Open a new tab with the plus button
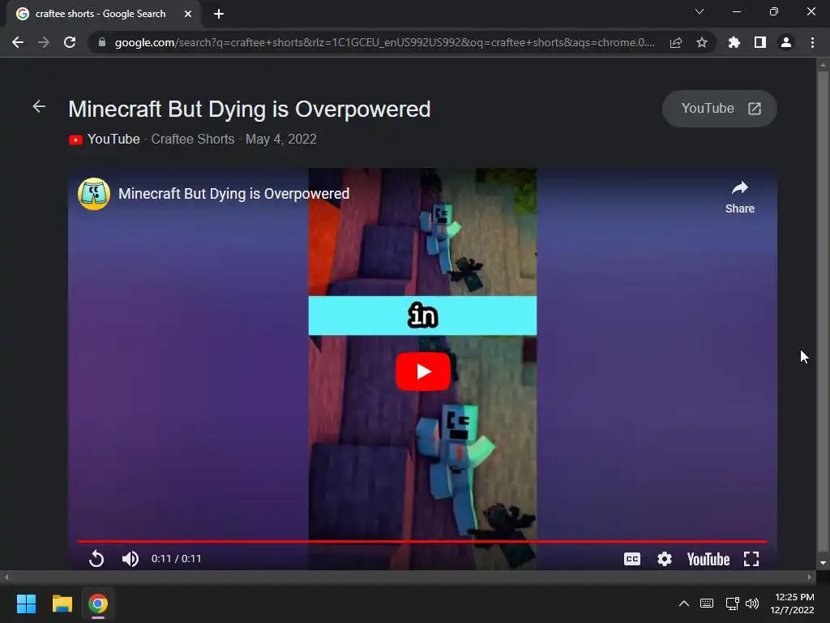Image resolution: width=830 pixels, height=623 pixels. coord(219,14)
